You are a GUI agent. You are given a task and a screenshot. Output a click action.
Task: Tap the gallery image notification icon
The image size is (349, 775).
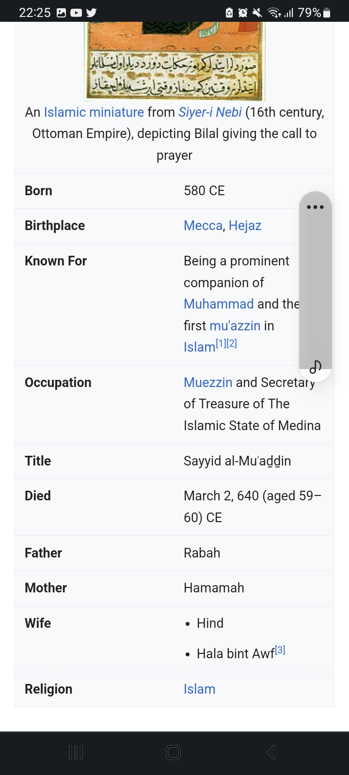click(x=62, y=13)
